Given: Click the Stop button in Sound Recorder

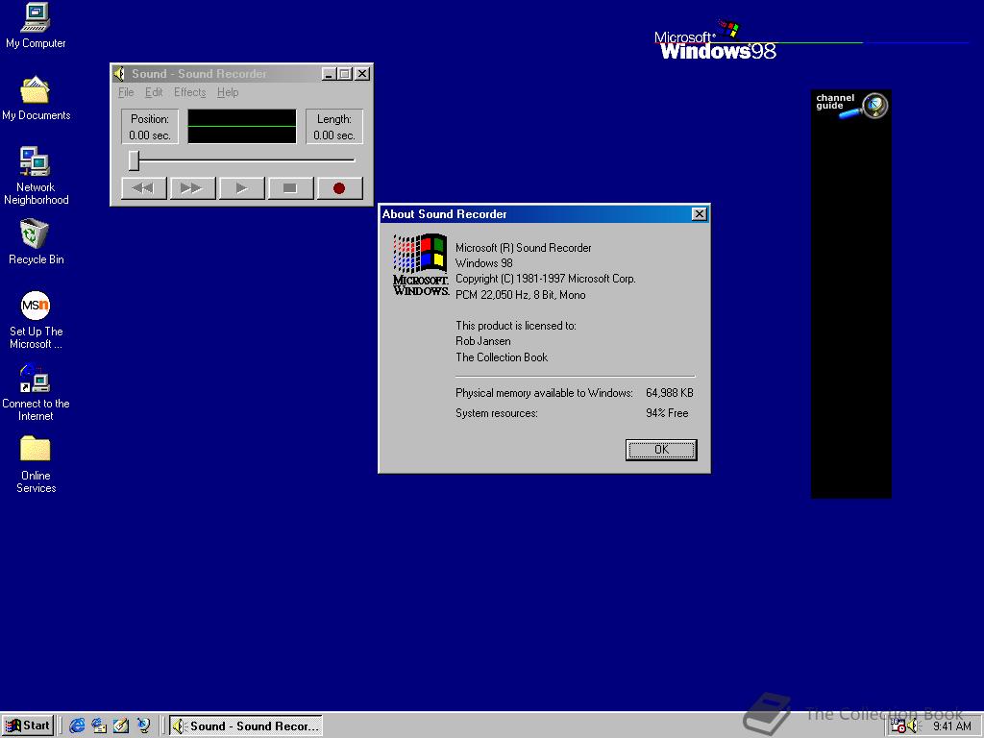Looking at the screenshot, I should click(x=290, y=187).
